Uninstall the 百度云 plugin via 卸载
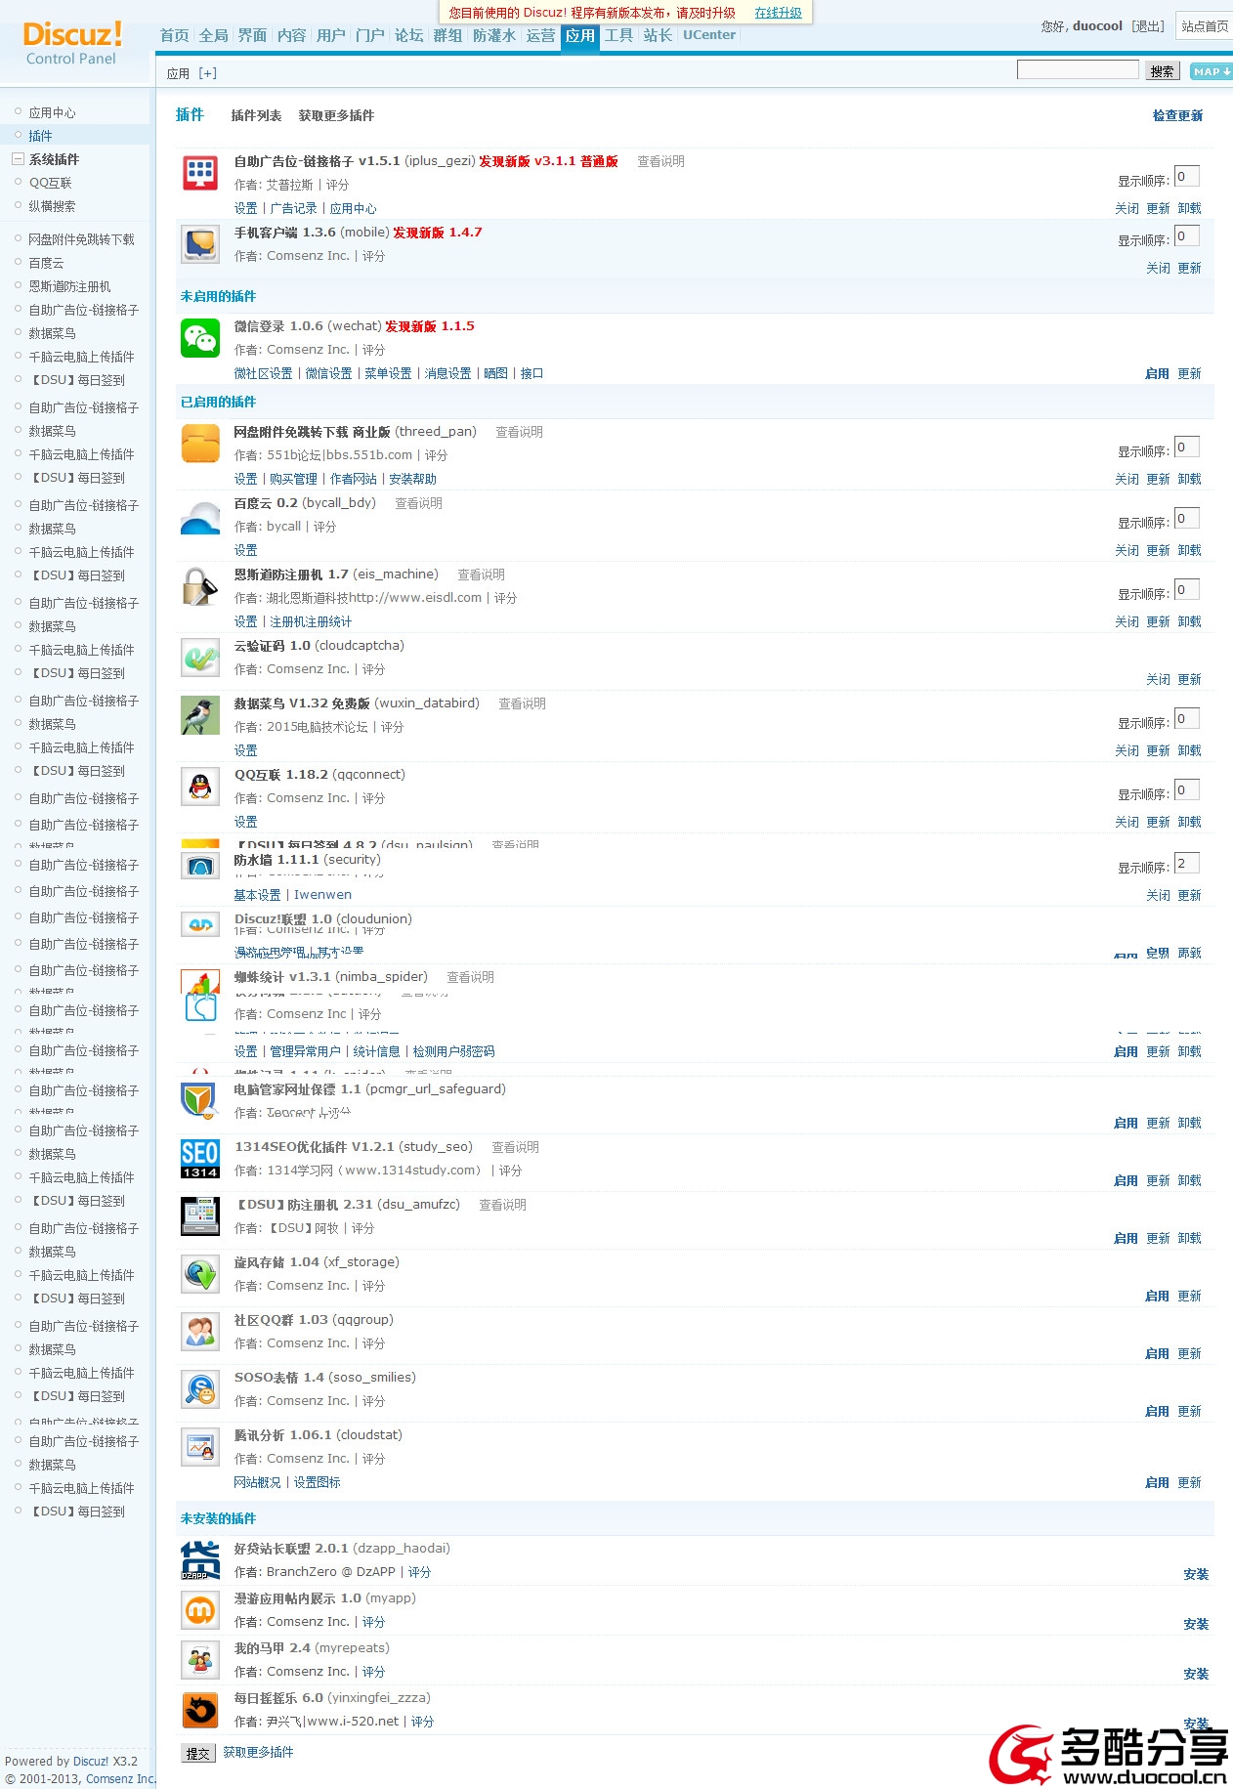Screen dimensions: 1233x1789 (1189, 550)
